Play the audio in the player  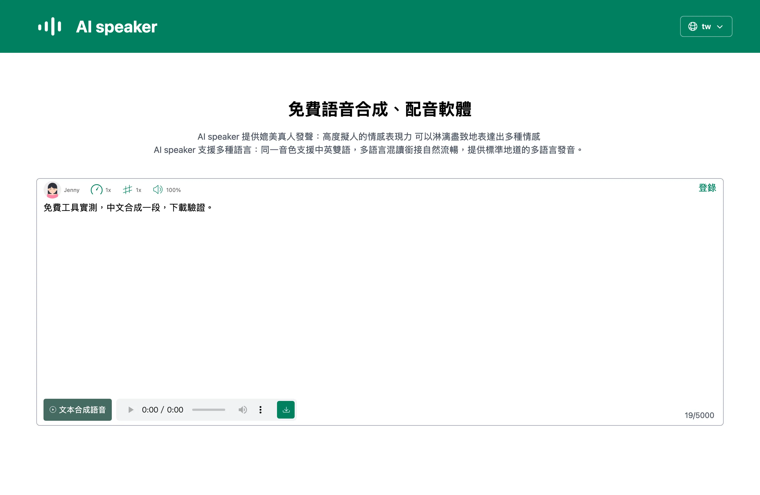(x=131, y=409)
